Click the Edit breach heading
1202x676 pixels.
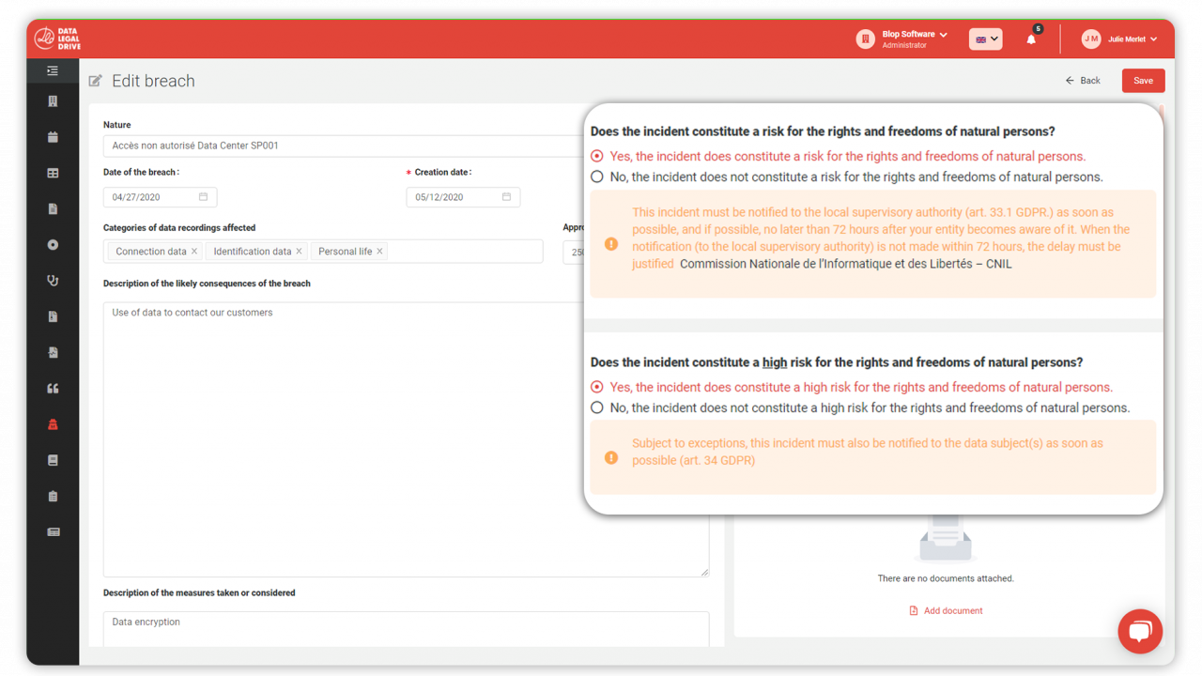(x=153, y=81)
